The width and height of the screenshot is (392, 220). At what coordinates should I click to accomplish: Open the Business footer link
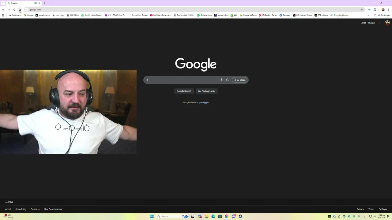click(x=35, y=209)
